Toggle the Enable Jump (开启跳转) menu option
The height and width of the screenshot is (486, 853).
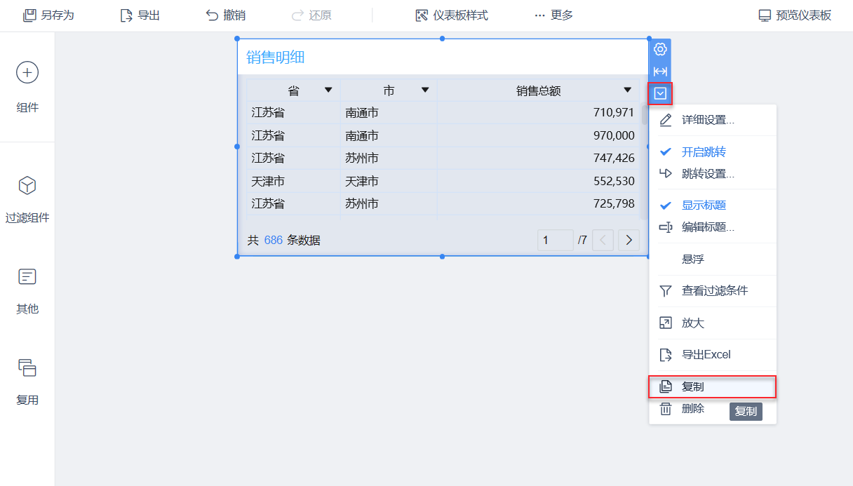tap(713, 151)
